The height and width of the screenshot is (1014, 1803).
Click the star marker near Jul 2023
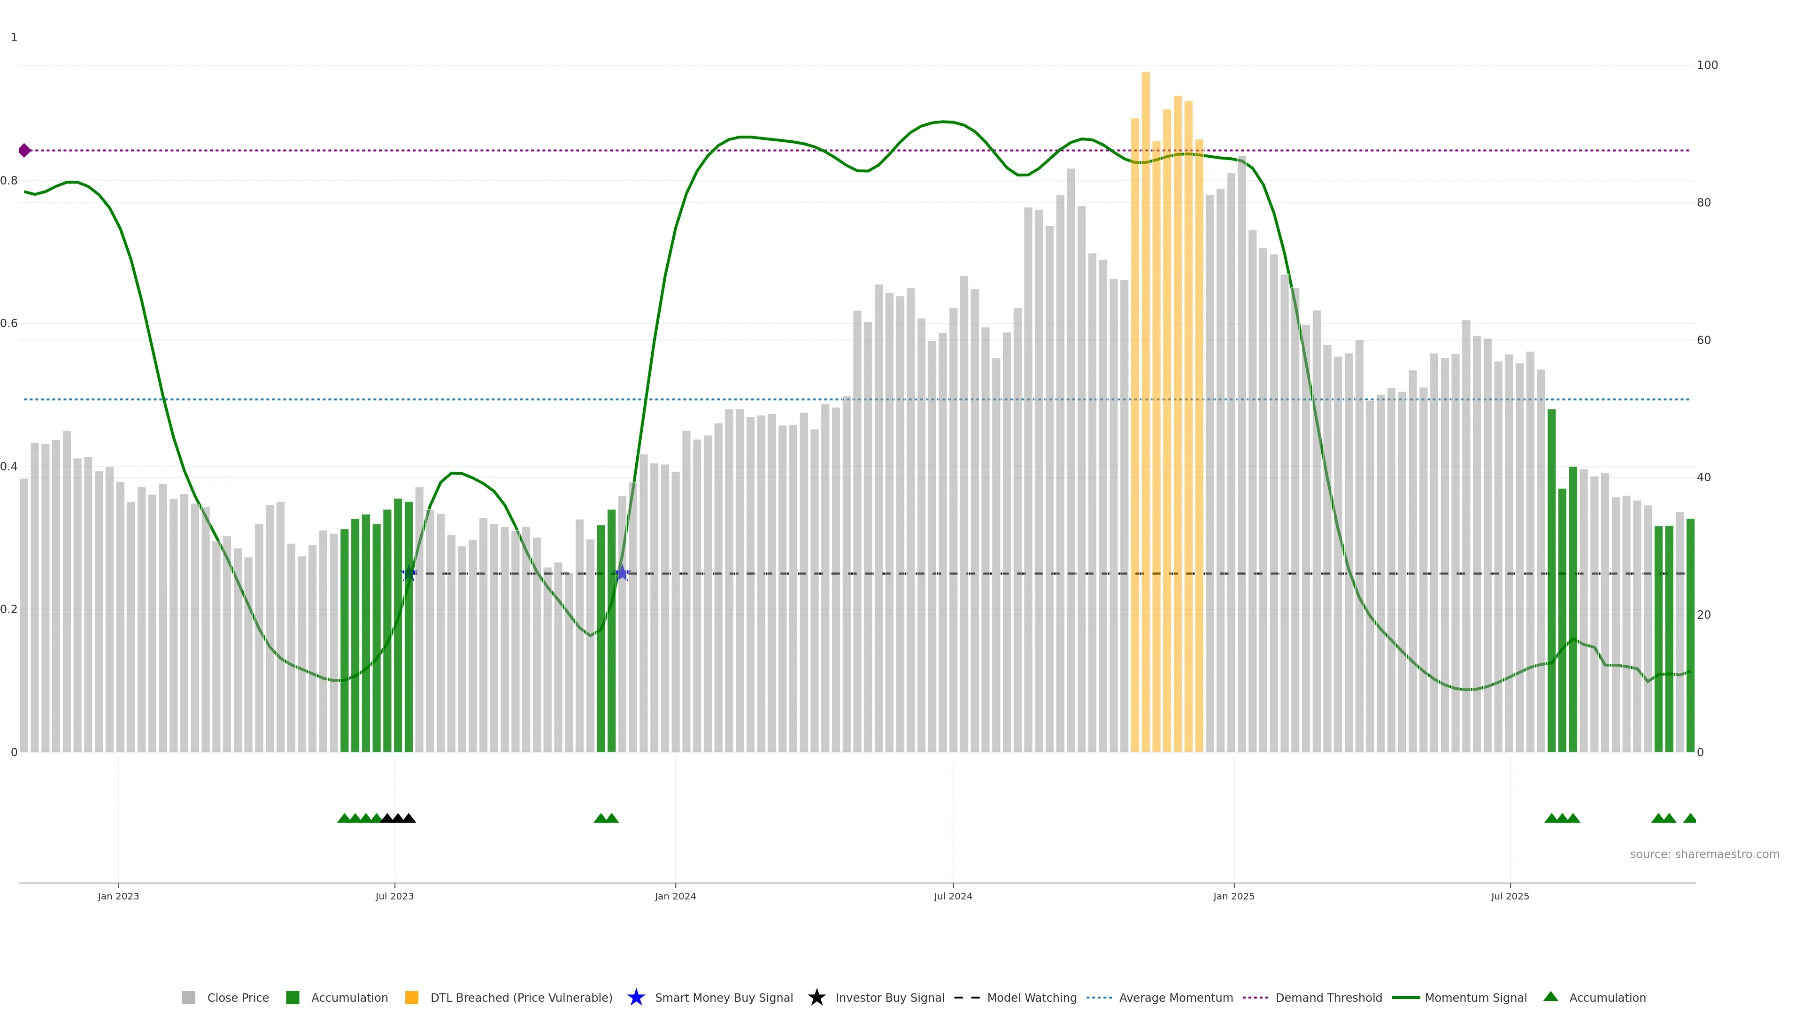(x=409, y=573)
